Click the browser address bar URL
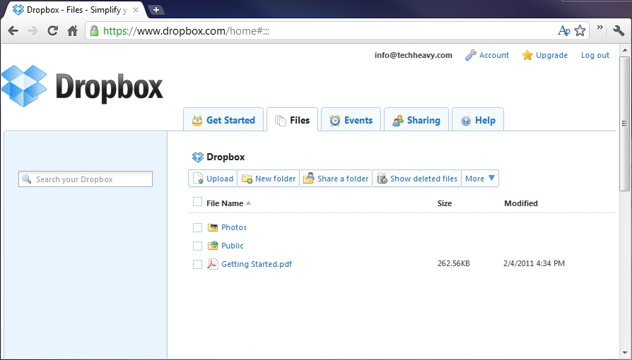This screenshot has height=360, width=632. [186, 30]
